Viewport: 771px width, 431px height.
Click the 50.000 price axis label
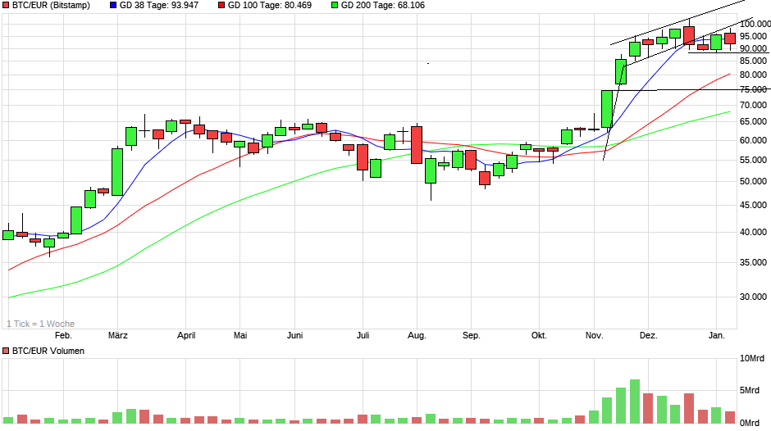pos(753,181)
